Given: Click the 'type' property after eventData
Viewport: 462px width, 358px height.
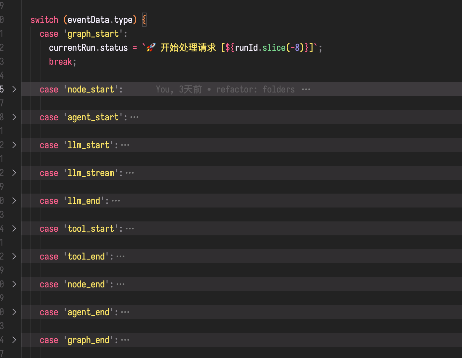Looking at the screenshot, I should click(x=123, y=20).
